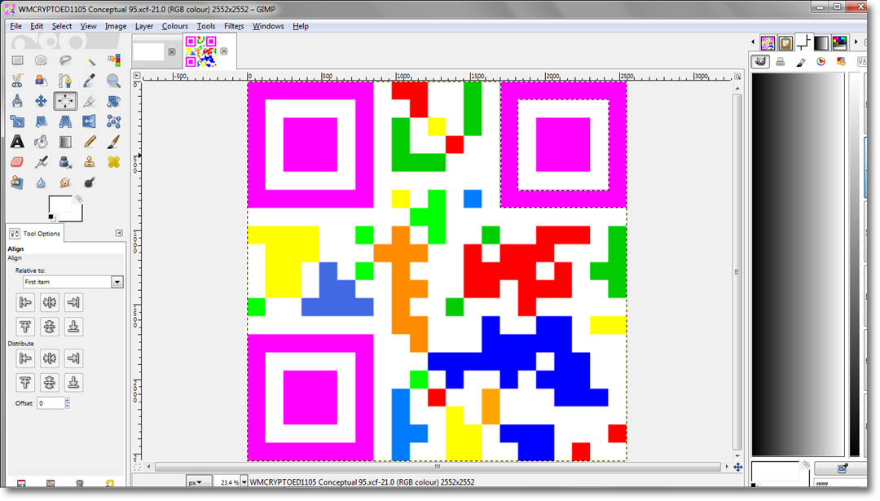Viewport: 880px width, 501px height.
Task: Select the Ink tool
Action: pyautogui.click(x=65, y=162)
